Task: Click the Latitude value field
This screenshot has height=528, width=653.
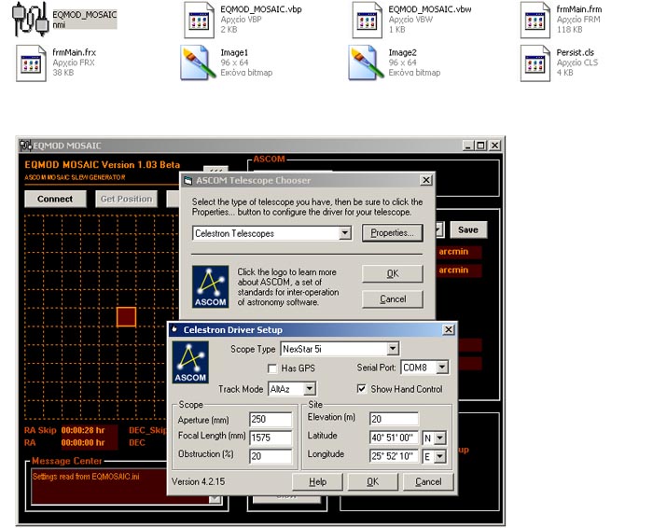Action: [394, 438]
